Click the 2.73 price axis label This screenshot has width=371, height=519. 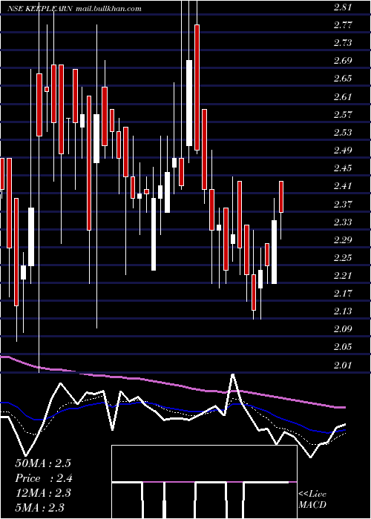(x=343, y=43)
